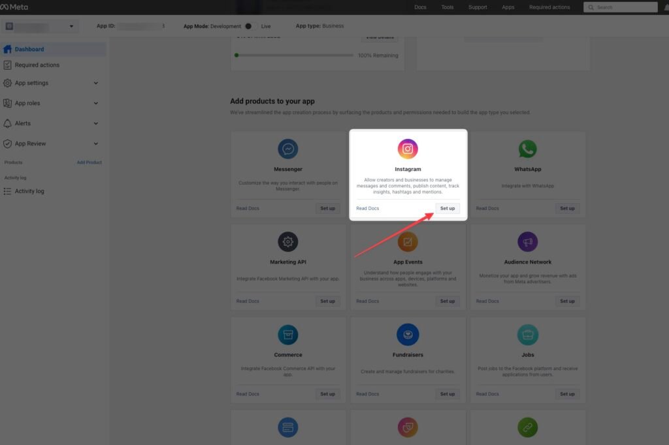Click the Audience Network megaphone icon
669x445 pixels.
click(528, 241)
